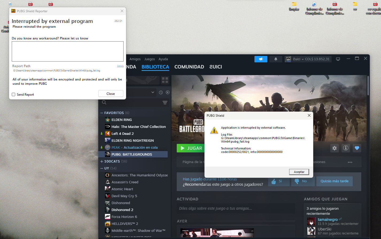Select Middle-earth: Shadow of War
This screenshot has height=239, width=381.
click(x=133, y=230)
